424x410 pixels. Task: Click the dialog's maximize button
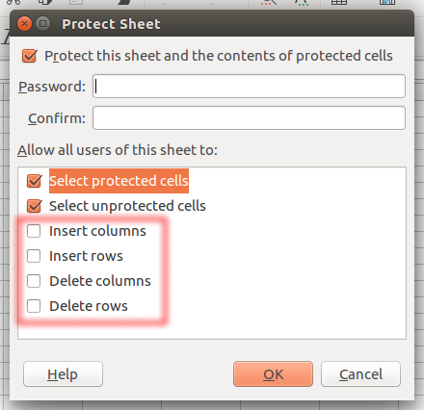coord(42,24)
